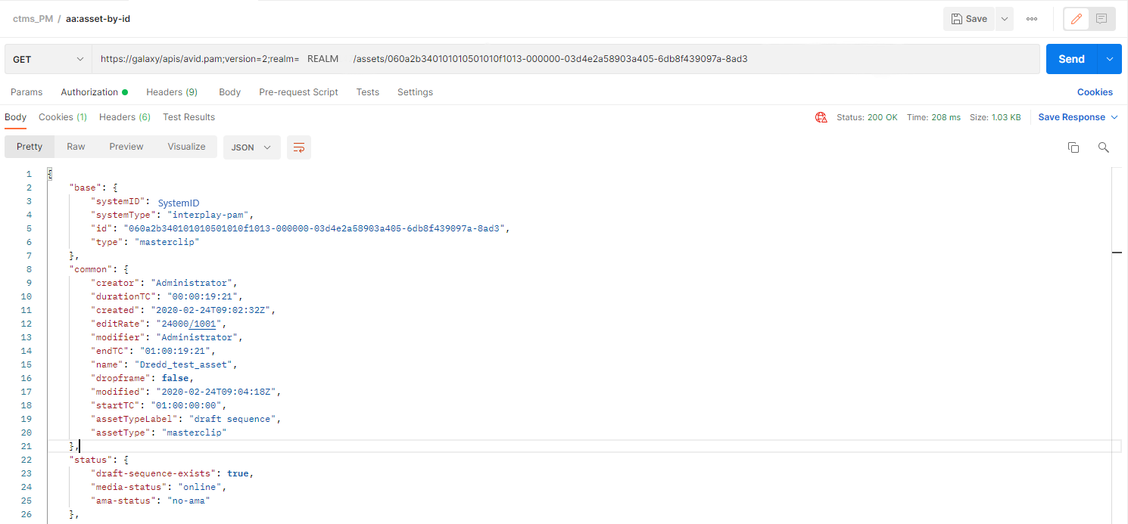Image resolution: width=1128 pixels, height=524 pixels.
Task: Click Save Response
Action: (x=1071, y=117)
